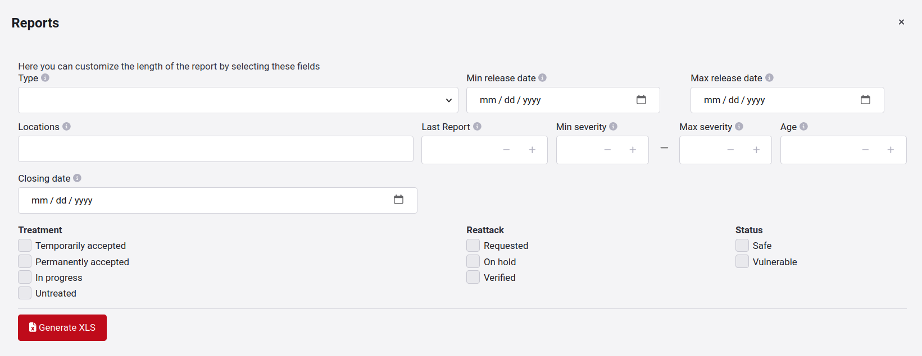The image size is (922, 356).
Task: Open the Min release date calendar picker
Action: (x=641, y=100)
